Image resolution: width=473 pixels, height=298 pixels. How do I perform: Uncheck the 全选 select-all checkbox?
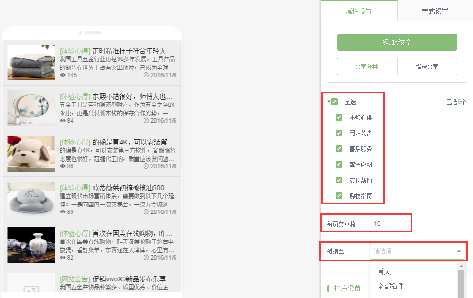335,102
